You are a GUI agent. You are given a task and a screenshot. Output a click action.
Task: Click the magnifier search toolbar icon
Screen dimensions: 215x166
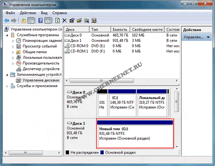(87, 21)
